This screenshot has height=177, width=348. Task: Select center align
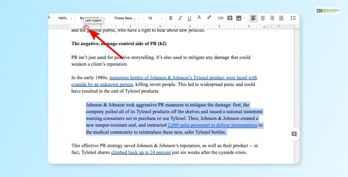pos(263,18)
